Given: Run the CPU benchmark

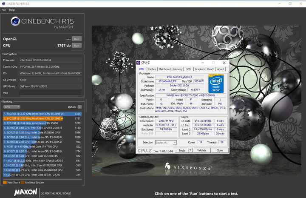Looking at the screenshot, I should pyautogui.click(x=76, y=46).
